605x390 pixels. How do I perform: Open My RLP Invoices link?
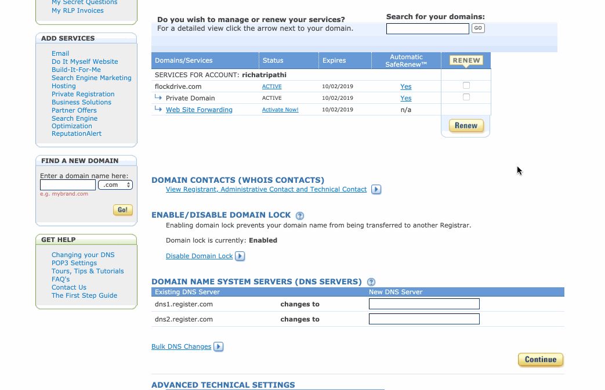78,10
